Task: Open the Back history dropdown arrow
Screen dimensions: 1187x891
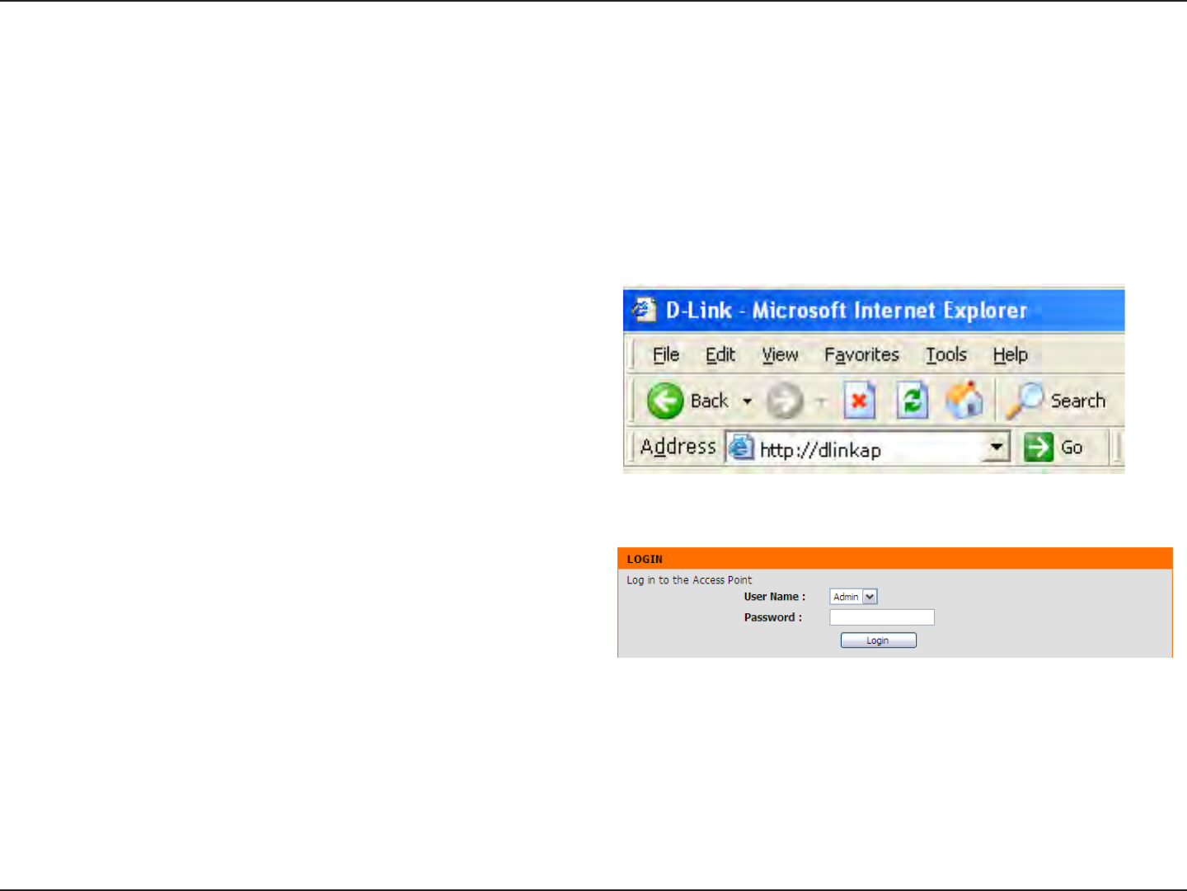Action: tap(747, 401)
